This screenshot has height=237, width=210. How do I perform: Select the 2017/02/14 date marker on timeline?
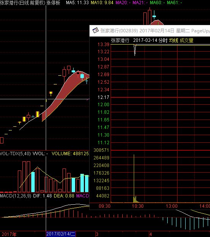tap(61, 234)
